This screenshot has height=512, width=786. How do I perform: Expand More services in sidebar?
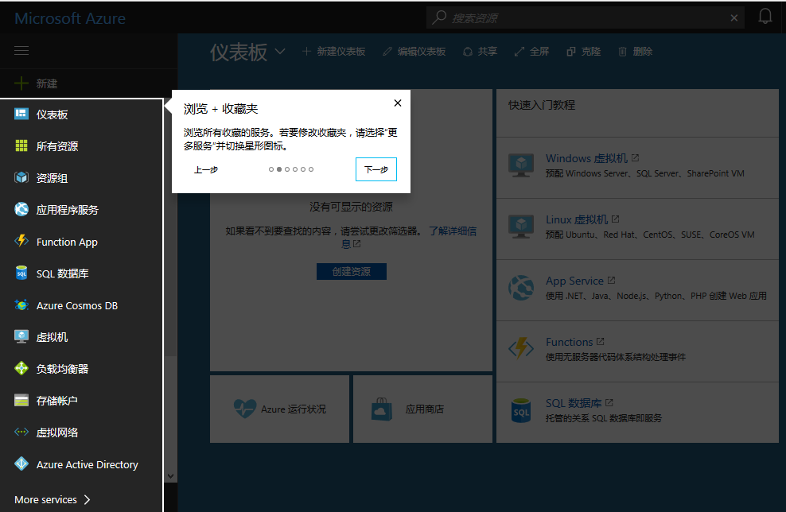pyautogui.click(x=53, y=499)
